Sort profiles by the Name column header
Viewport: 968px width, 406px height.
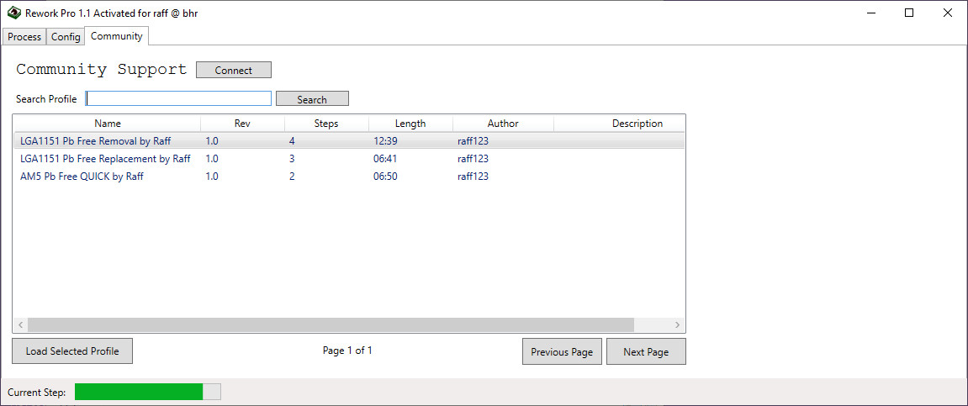108,124
